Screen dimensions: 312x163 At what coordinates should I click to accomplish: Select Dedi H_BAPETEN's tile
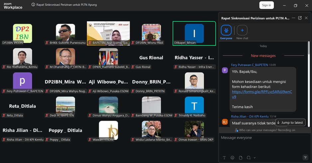pyautogui.click(x=65, y=106)
